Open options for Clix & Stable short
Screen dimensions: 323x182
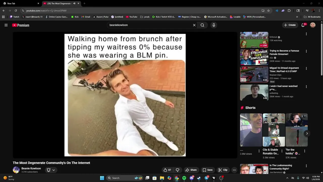282,151
